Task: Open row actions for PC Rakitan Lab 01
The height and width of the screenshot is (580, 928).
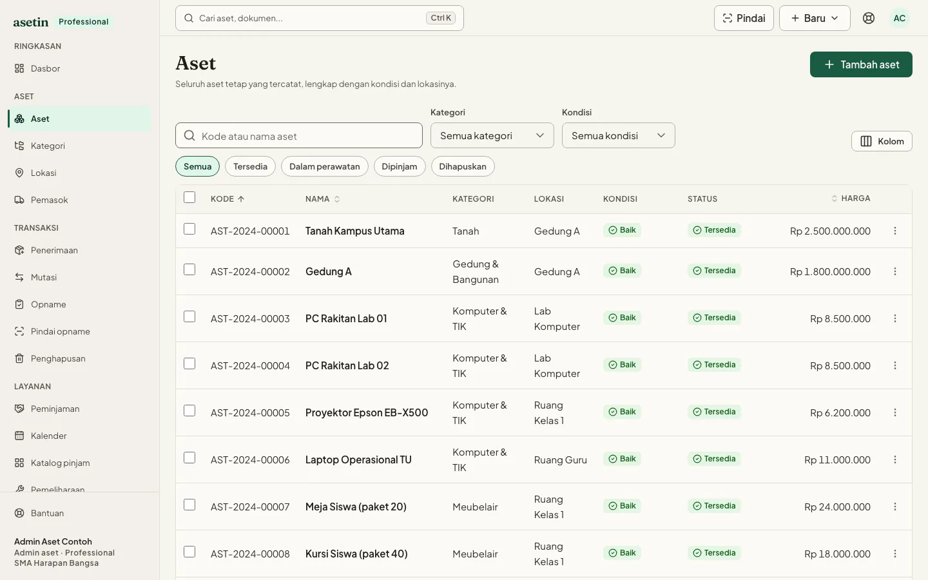Action: pos(895,318)
